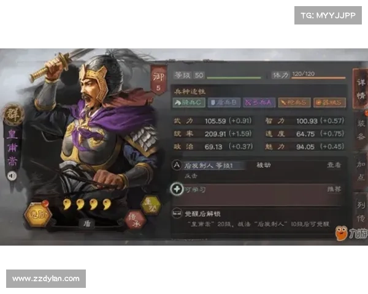The image size is (368, 294).
Task: Open the 加点 side tab
Action: tap(361, 171)
